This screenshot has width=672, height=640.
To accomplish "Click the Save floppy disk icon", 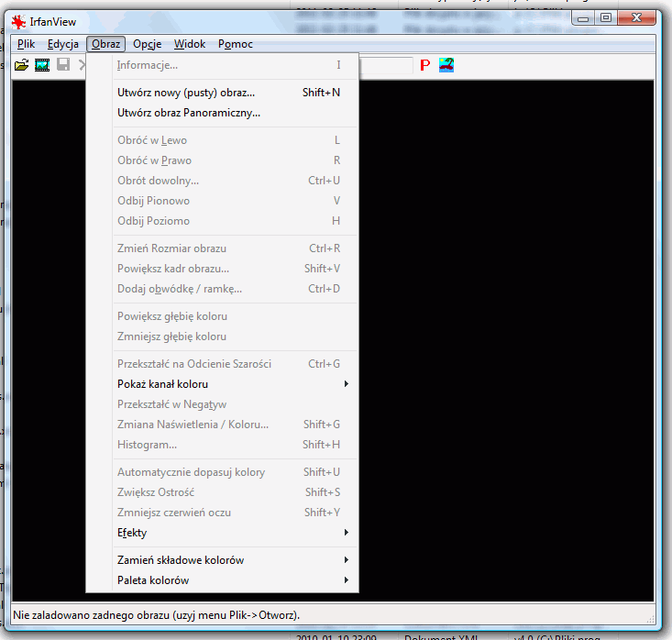I will click(x=63, y=65).
